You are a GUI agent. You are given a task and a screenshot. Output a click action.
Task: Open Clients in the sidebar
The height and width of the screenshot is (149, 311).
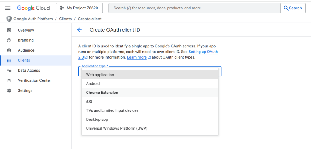pos(36,60)
